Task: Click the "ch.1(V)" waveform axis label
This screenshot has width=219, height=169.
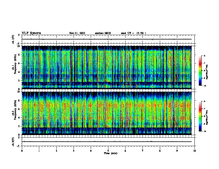Action: [x=13, y=39]
